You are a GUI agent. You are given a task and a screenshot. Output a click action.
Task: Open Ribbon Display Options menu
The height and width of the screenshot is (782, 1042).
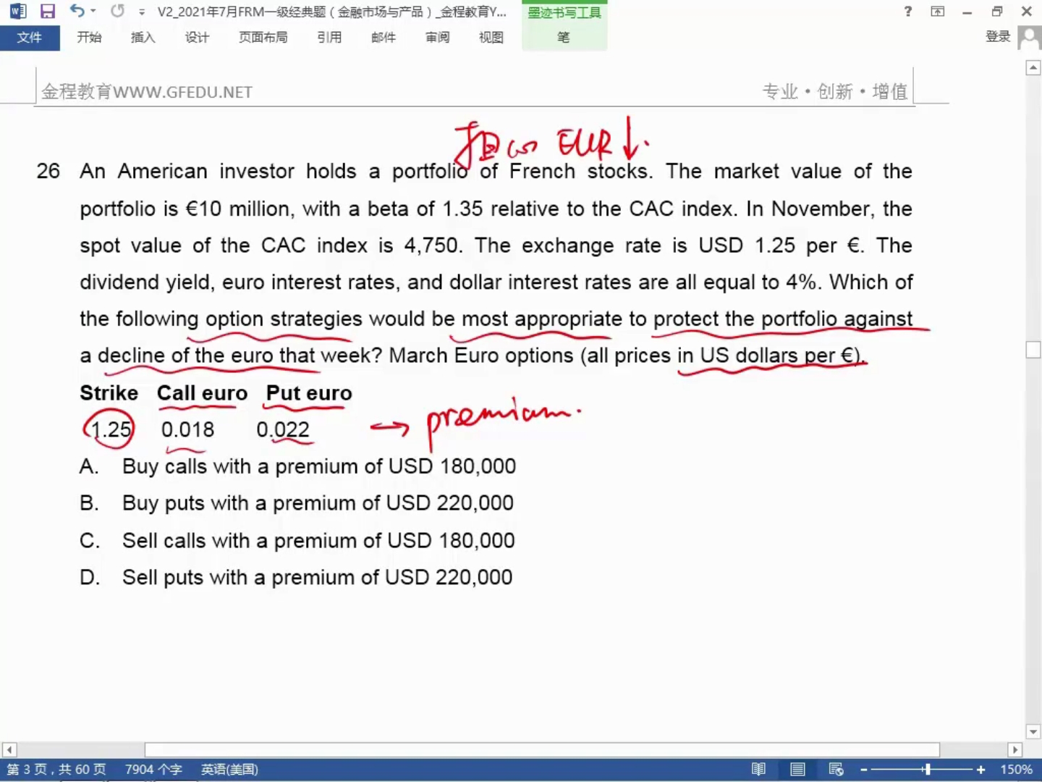[x=938, y=12]
